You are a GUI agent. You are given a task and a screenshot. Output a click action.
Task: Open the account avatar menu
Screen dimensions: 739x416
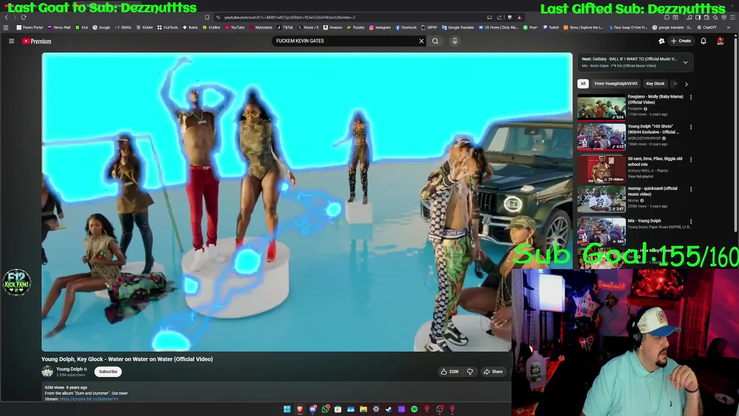(720, 41)
